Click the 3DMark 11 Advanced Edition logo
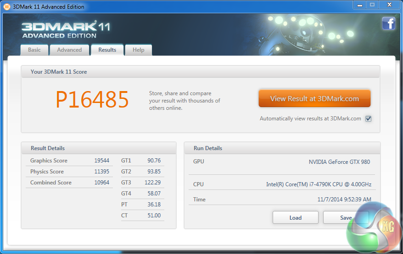The width and height of the screenshot is (403, 254). 66,29
